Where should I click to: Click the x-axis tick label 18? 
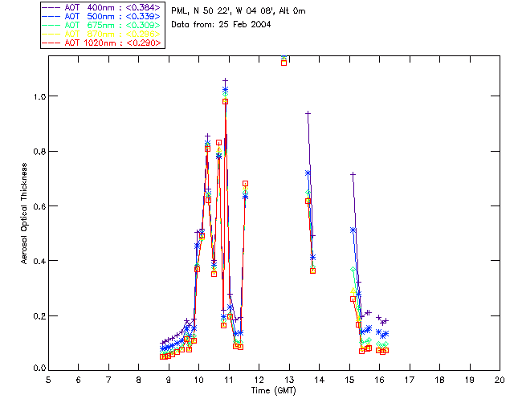[440, 380]
